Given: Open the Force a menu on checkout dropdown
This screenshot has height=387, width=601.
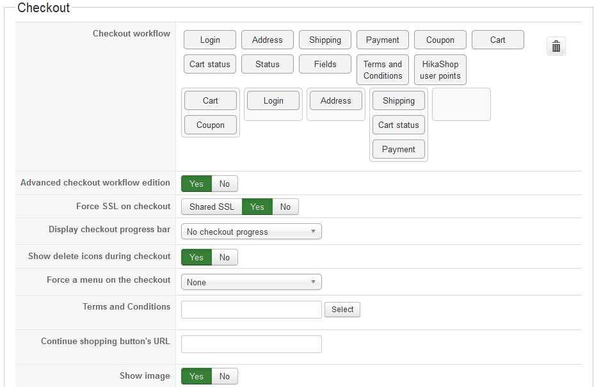Looking at the screenshot, I should [251, 282].
